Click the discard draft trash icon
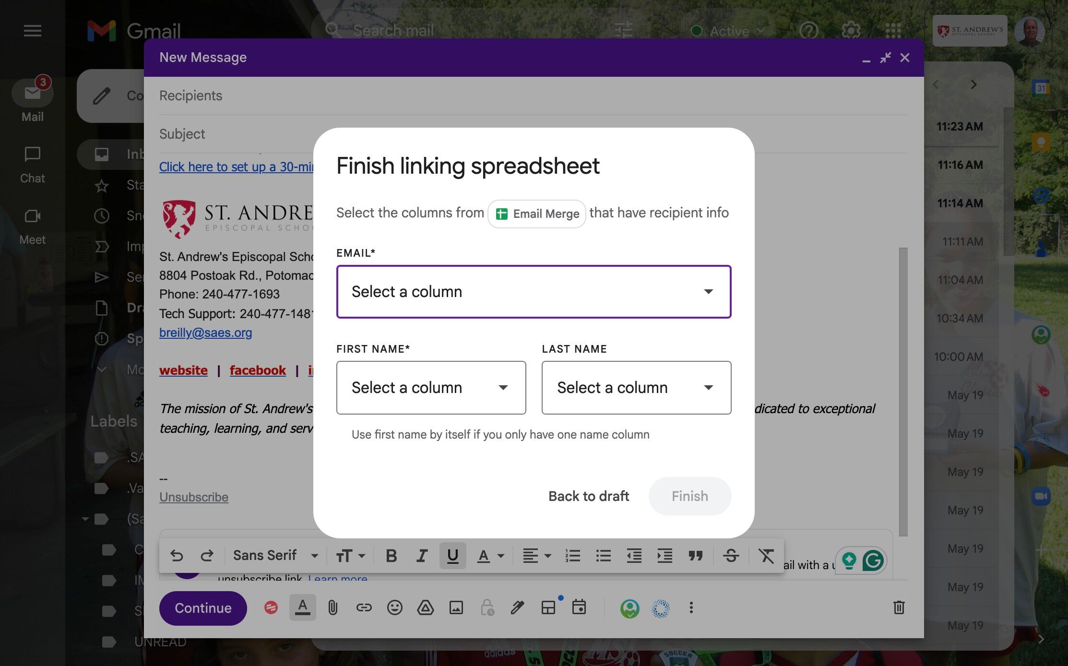Image resolution: width=1068 pixels, height=666 pixels. 899,608
